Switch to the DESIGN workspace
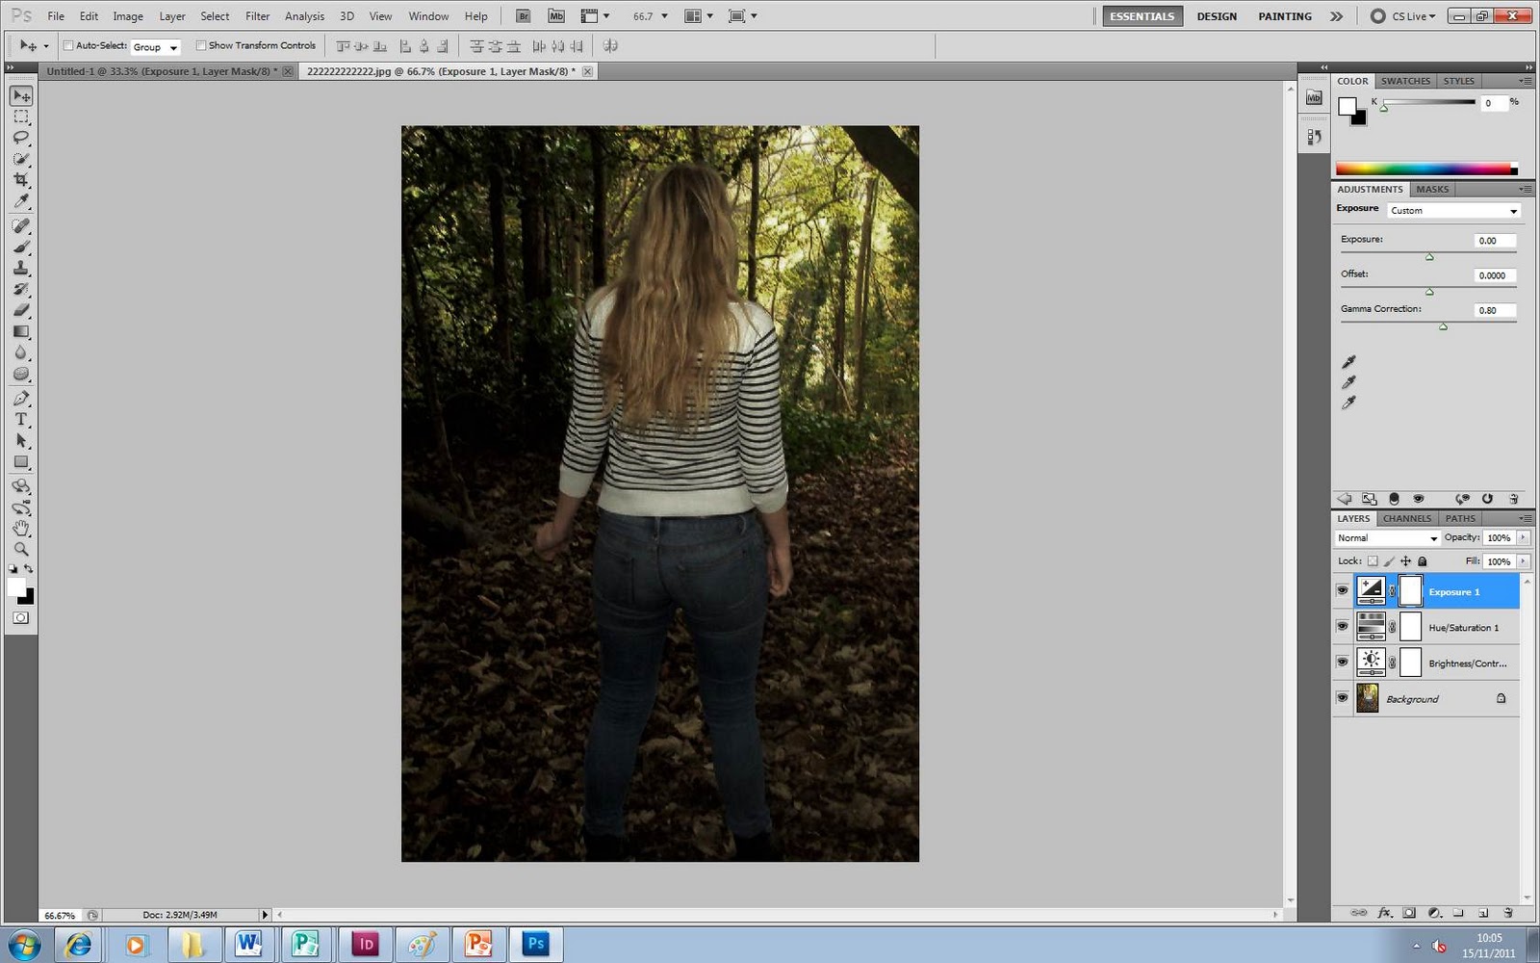The height and width of the screenshot is (963, 1540). pyautogui.click(x=1217, y=15)
